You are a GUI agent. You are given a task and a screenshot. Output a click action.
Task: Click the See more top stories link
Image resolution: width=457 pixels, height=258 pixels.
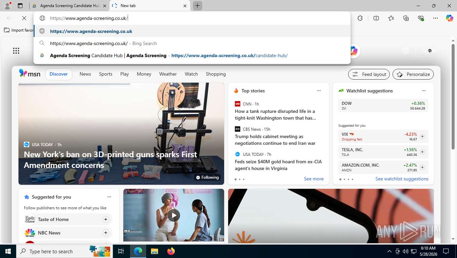tap(314, 179)
